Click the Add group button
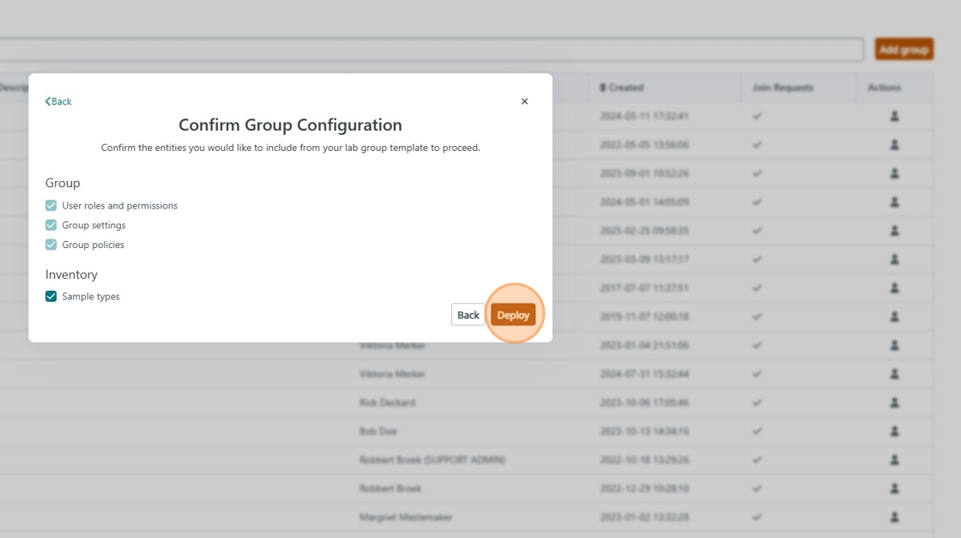This screenshot has height=538, width=961. pos(904,50)
